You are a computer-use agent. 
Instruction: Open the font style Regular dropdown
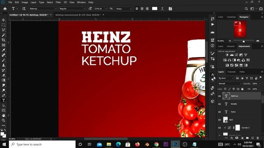click(x=85, y=9)
